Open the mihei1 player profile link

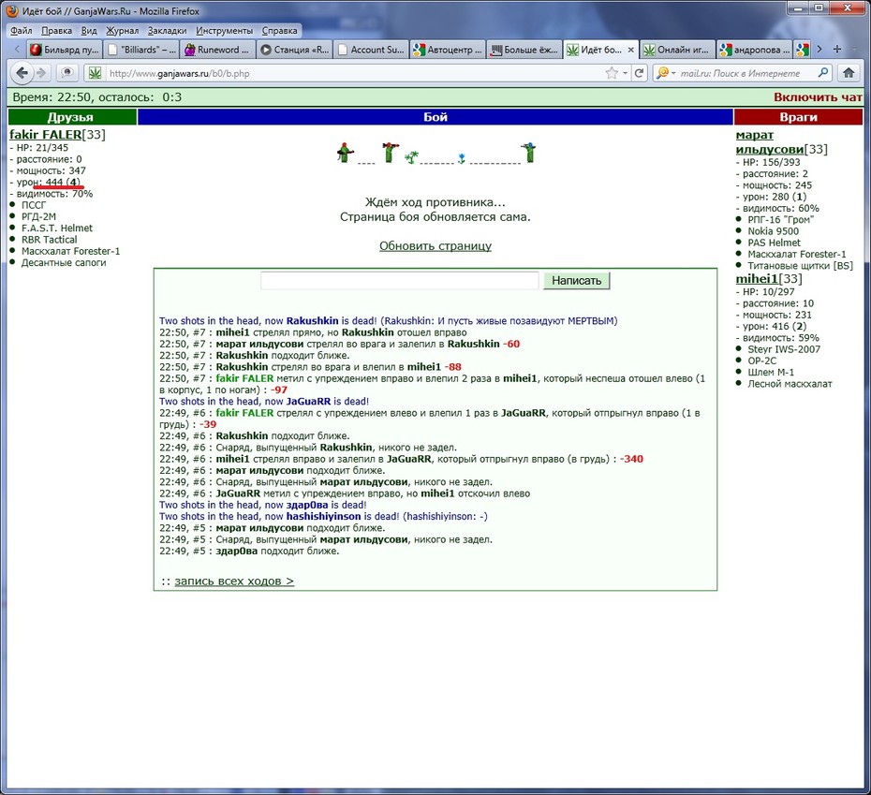click(x=757, y=279)
